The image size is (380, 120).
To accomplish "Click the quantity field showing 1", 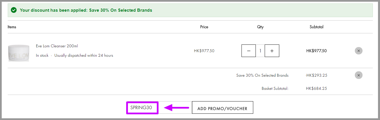I will [x=260, y=51].
